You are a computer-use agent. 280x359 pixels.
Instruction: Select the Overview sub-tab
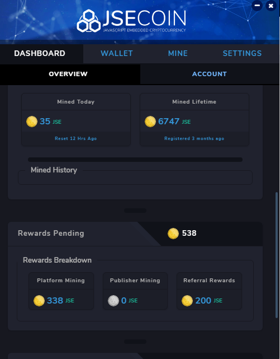tap(68, 74)
